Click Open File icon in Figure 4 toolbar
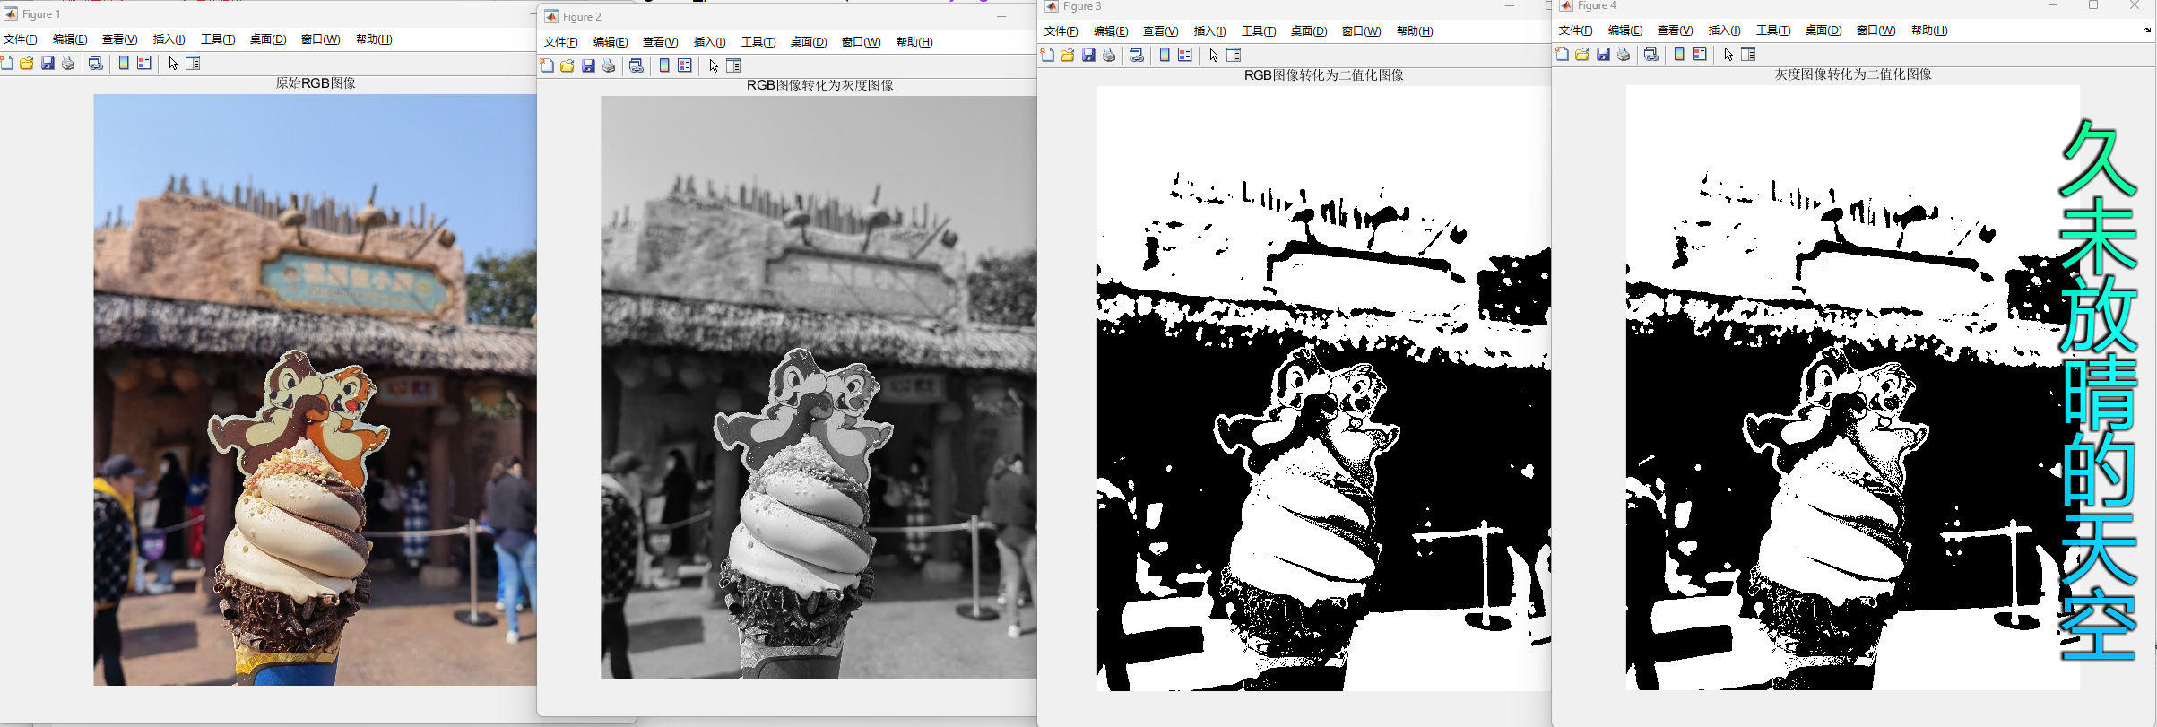Viewport: 2157px width, 727px height. pyautogui.click(x=1582, y=55)
